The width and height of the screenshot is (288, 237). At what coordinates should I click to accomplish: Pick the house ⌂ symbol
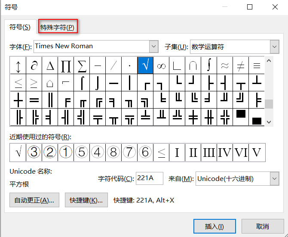coord(50,83)
